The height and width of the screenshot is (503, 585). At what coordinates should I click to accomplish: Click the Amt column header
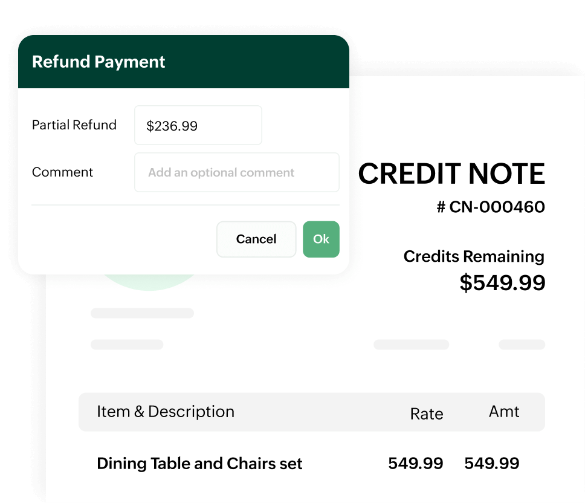(504, 412)
